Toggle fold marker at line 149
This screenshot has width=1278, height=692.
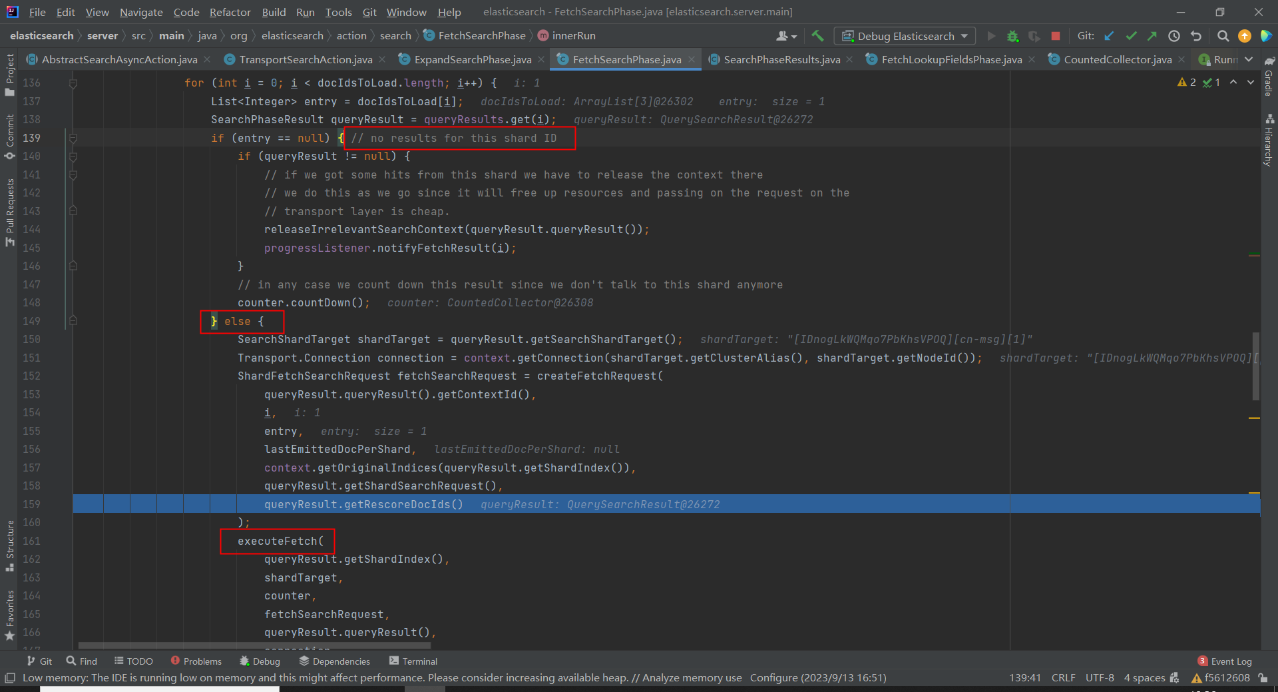point(73,321)
